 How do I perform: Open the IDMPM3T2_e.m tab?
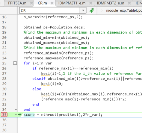(x=111, y=3)
